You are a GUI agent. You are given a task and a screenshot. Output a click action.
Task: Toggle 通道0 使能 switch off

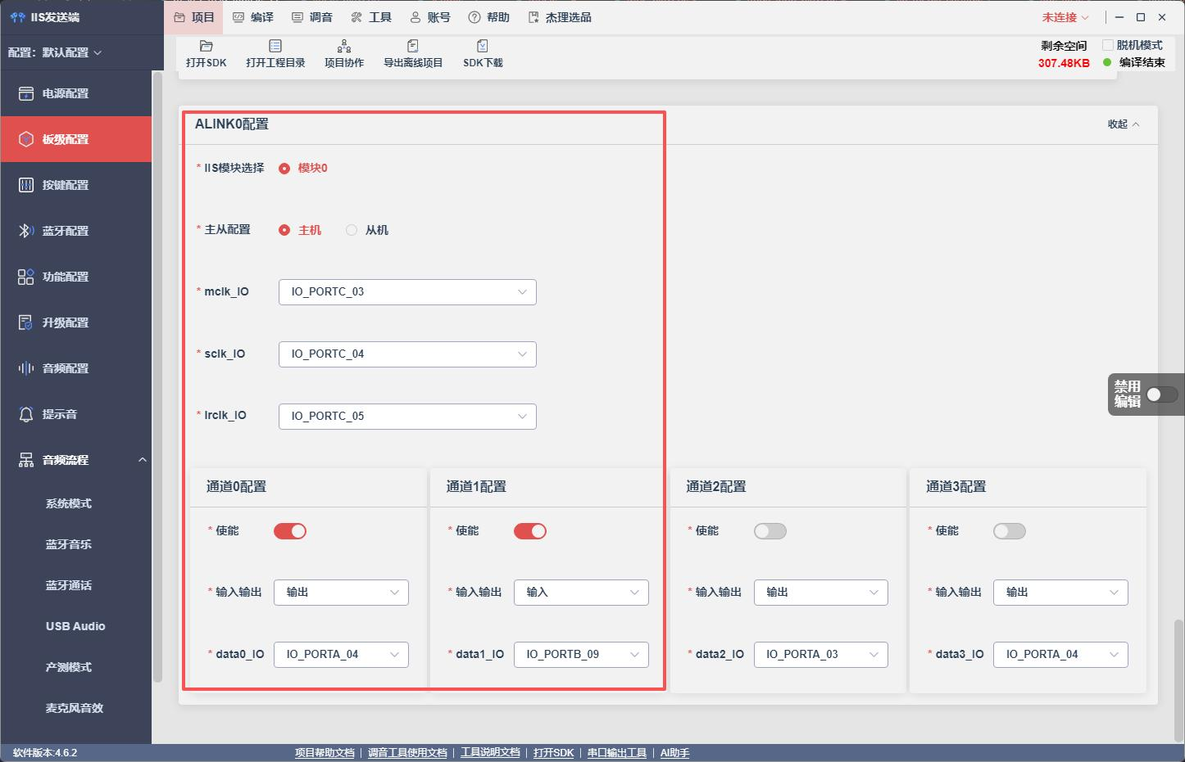coord(290,531)
